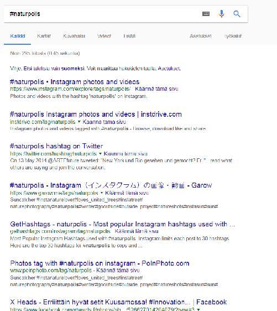This screenshot has width=277, height=311.
Task: Open PoinPhoto.com #naturpolis result link
Action: (x=100, y=263)
